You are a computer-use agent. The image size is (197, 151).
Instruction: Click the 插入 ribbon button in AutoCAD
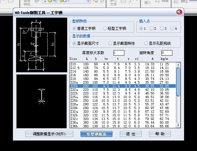147,2
